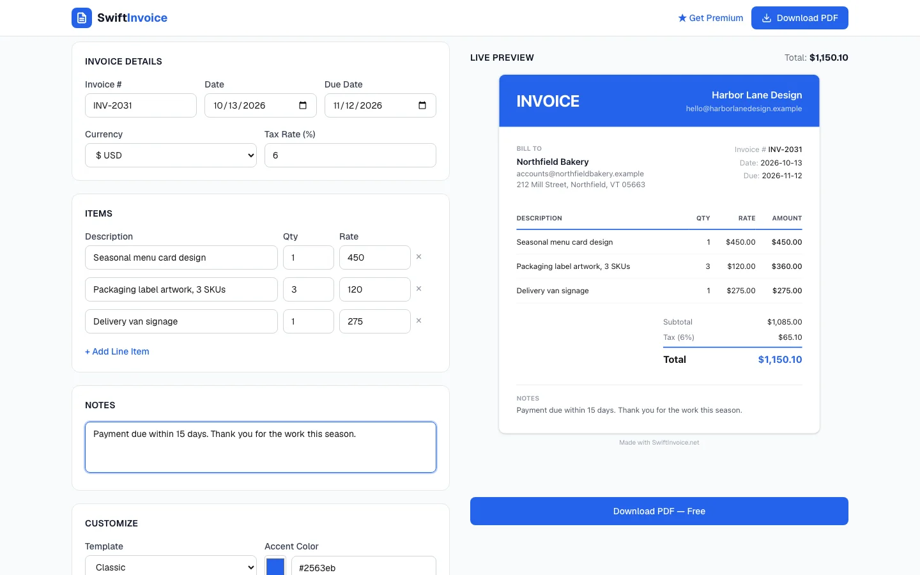Viewport: 920px width, 575px height.
Task: Add a new line item
Action: pyautogui.click(x=117, y=351)
